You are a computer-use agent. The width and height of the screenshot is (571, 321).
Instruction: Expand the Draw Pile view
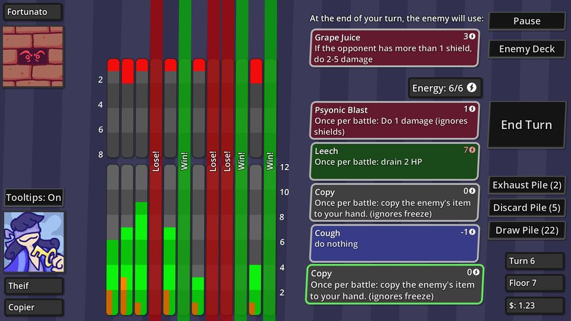(526, 230)
